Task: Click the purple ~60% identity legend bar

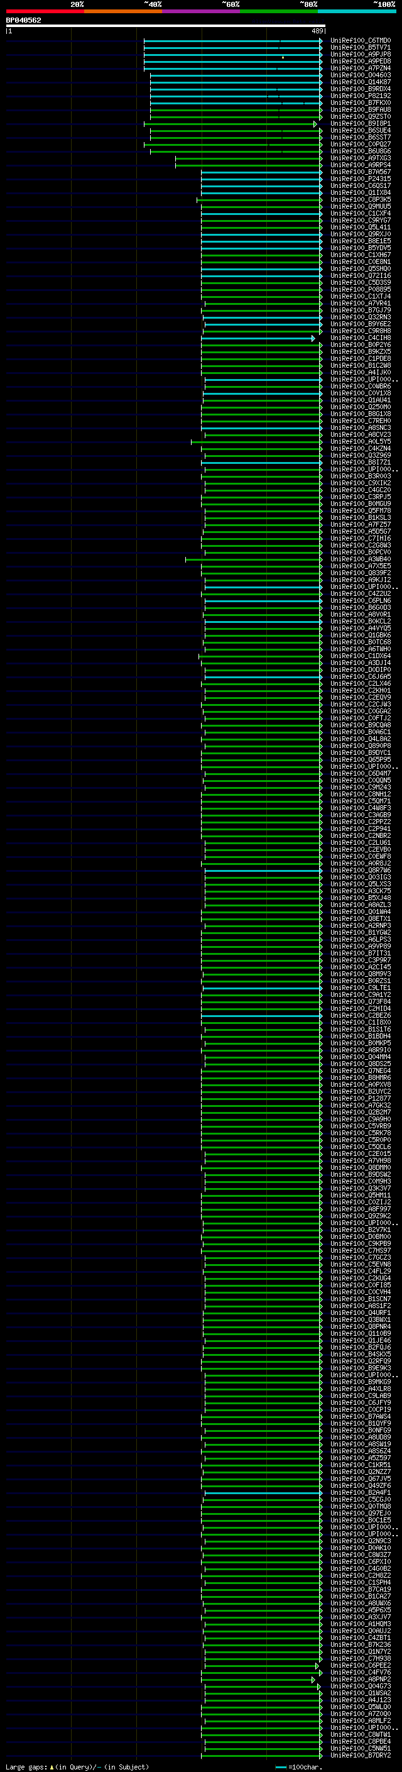Action: pos(202,11)
